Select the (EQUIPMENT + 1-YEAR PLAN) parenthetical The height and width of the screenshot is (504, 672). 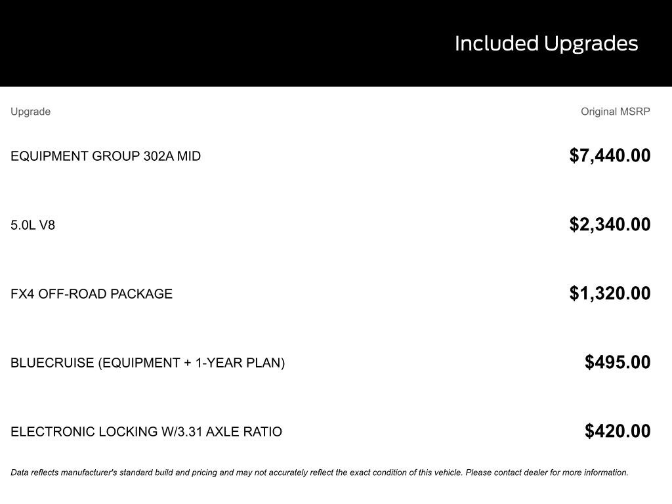192,363
